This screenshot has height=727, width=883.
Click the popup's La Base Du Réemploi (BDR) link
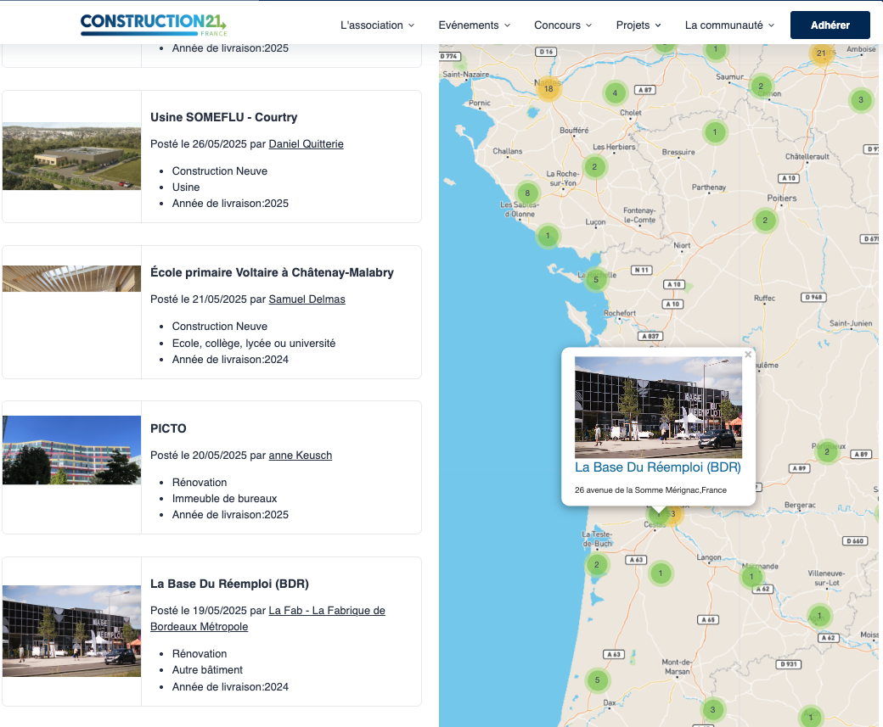657,467
